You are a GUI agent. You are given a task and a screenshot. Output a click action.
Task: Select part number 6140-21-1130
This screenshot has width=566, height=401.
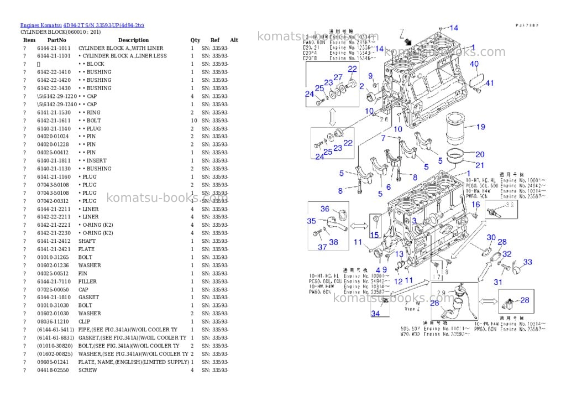[54, 169]
